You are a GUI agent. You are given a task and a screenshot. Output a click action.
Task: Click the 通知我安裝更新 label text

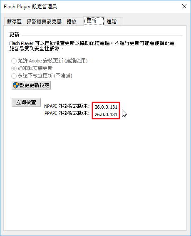35,68
